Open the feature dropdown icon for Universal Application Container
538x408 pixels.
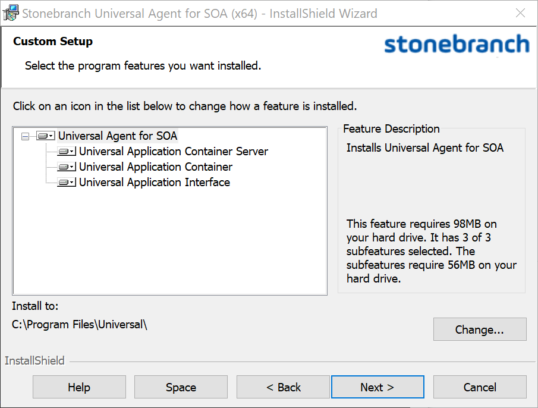(67, 167)
